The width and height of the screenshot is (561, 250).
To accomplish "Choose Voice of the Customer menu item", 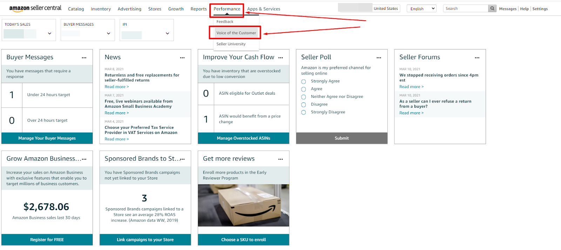I will [236, 33].
